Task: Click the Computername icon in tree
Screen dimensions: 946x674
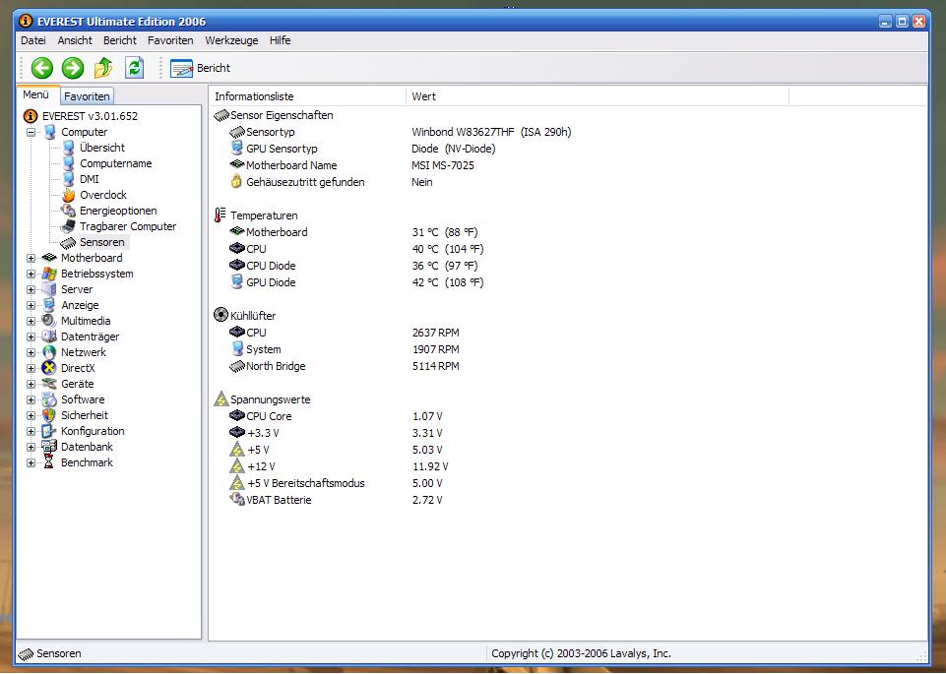Action: (x=69, y=163)
